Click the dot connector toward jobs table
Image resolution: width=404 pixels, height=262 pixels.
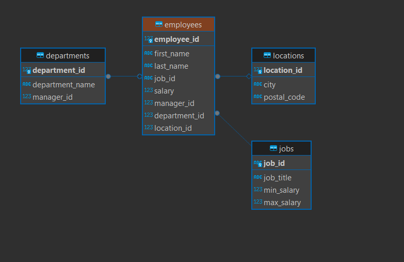click(x=217, y=113)
